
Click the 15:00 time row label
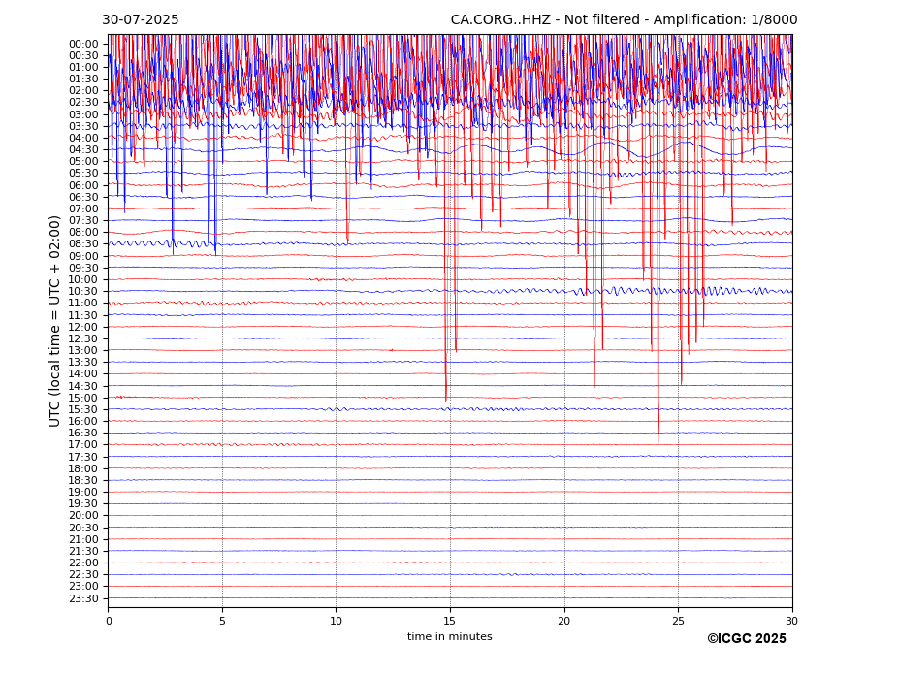(x=83, y=398)
